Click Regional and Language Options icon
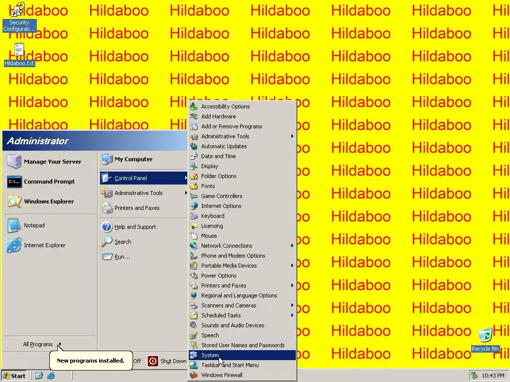Viewport: 510px width, 382px height. coord(194,295)
